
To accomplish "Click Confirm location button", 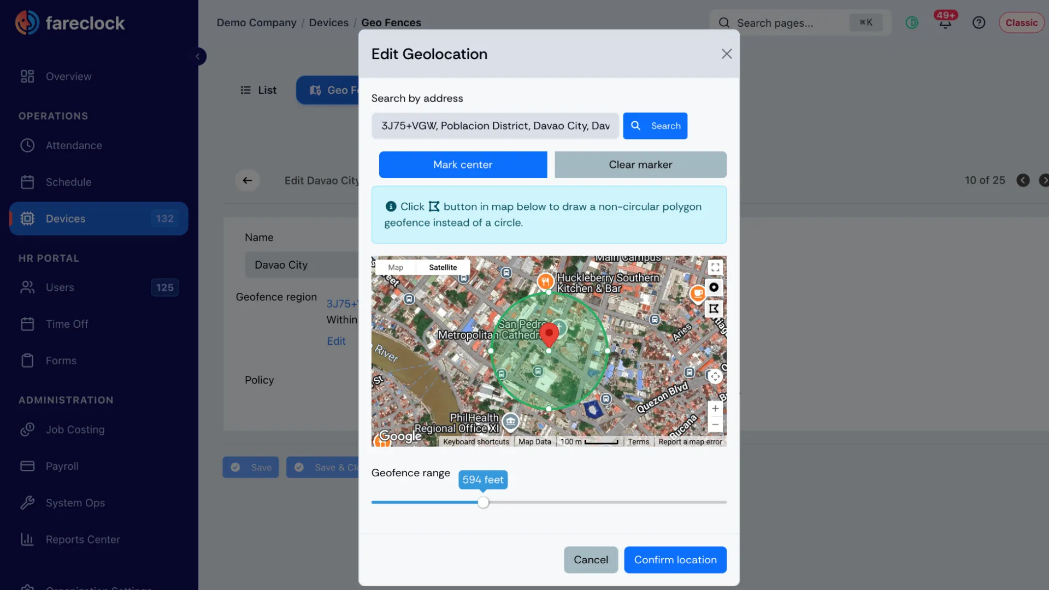I will point(675,559).
